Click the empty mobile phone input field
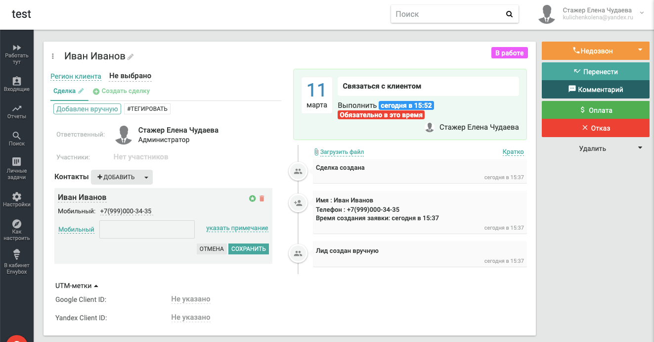Viewport: 654px width, 342px height. 147,229
